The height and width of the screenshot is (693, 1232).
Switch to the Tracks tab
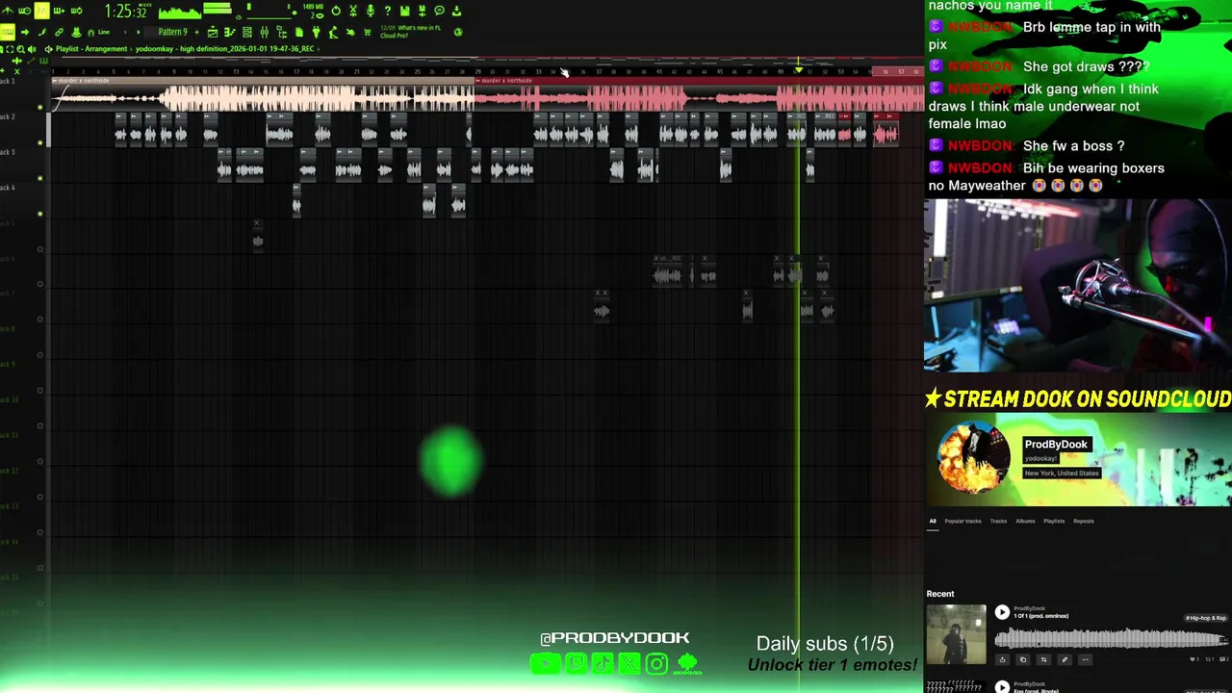point(998,521)
